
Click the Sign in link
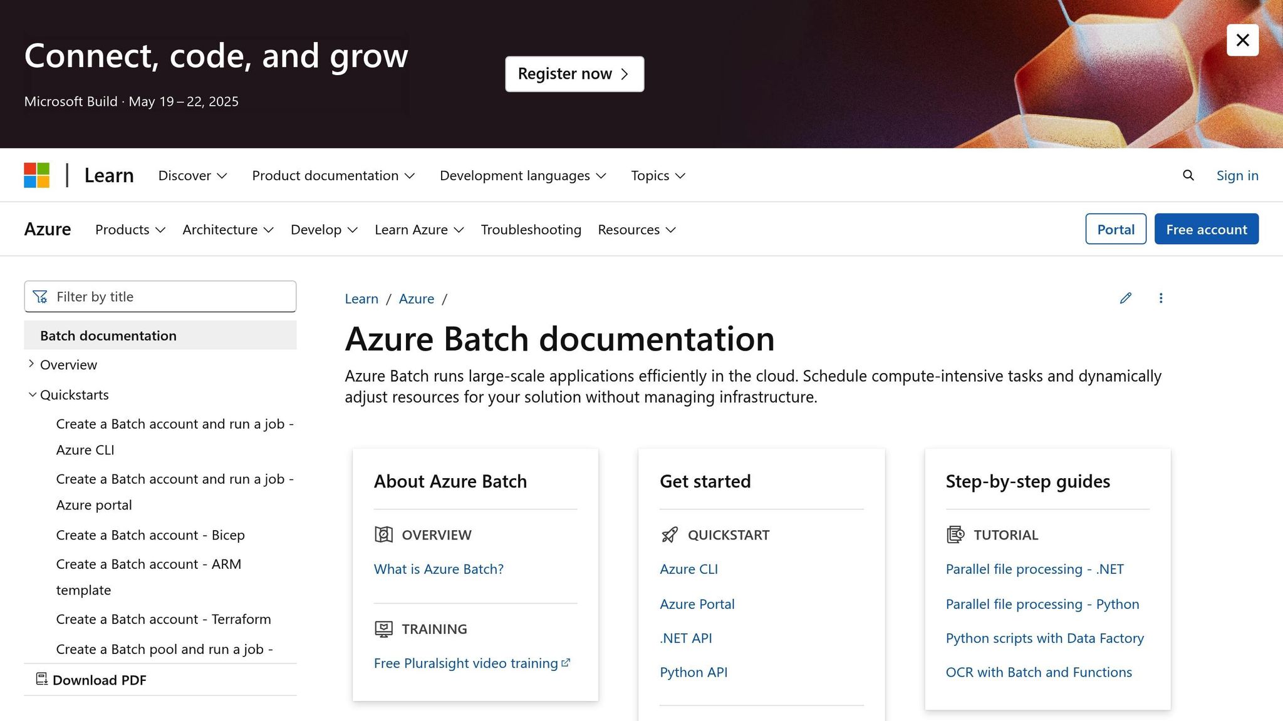tap(1237, 176)
